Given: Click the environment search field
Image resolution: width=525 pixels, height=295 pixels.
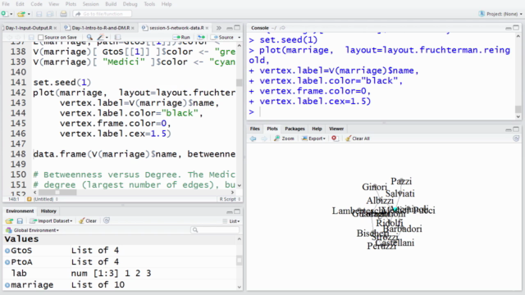Looking at the screenshot, I should pyautogui.click(x=215, y=229).
